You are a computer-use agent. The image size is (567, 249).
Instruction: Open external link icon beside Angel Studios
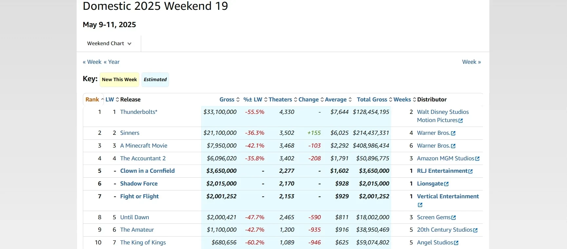point(456,243)
